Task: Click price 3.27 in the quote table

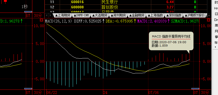Action: coord(170,7)
